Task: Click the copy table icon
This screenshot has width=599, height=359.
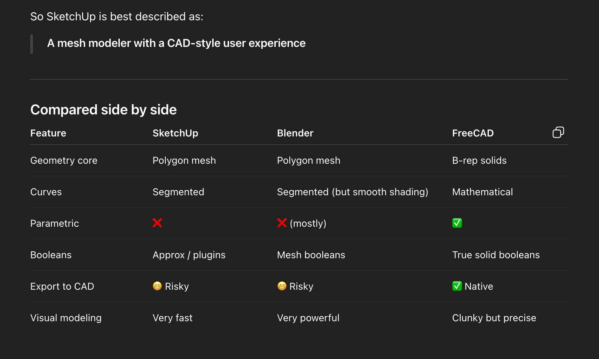Action: coord(558,132)
